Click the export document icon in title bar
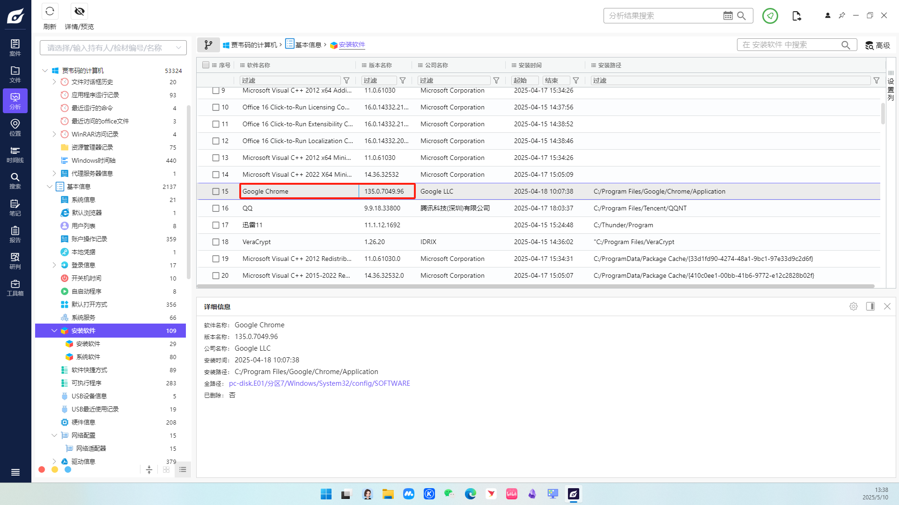Viewport: 899px width, 505px height. pos(796,16)
